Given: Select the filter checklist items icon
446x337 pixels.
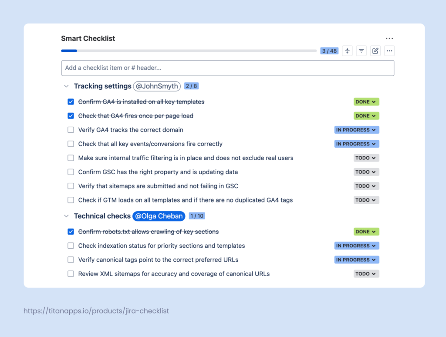Looking at the screenshot, I should click(361, 51).
